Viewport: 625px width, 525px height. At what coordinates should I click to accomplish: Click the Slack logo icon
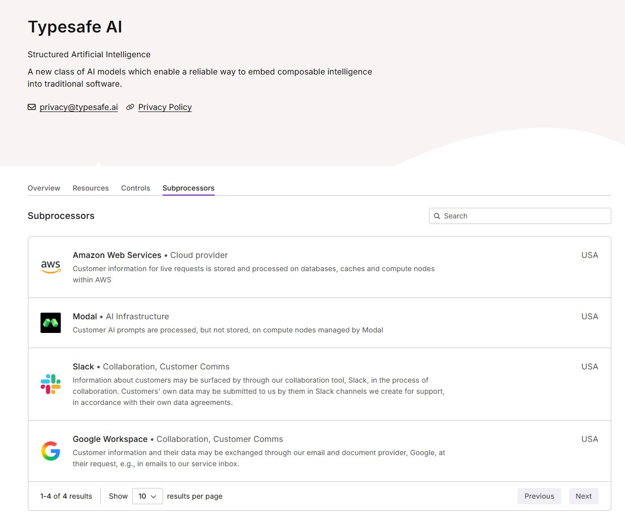(51, 384)
